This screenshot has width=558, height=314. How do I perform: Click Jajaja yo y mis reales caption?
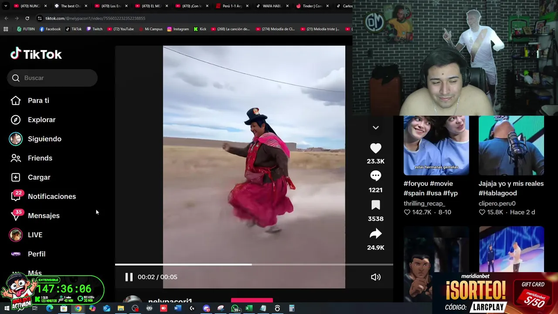click(x=510, y=188)
